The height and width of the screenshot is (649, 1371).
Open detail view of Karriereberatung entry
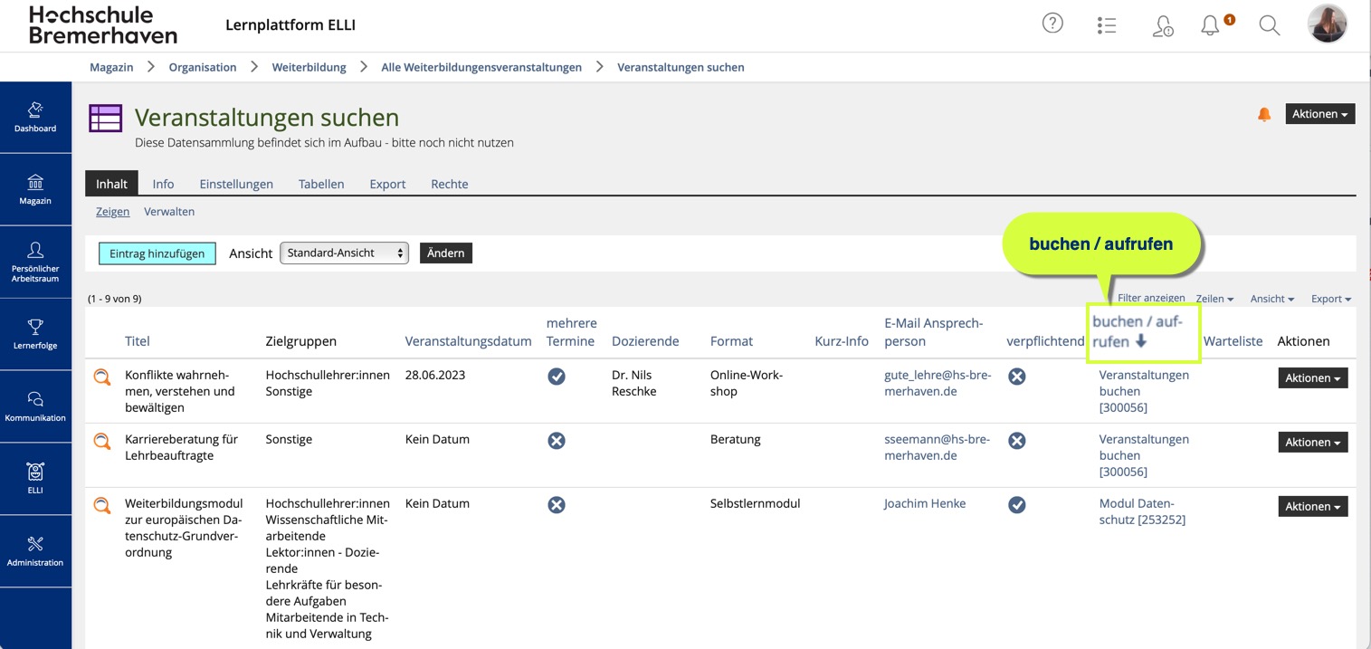[x=102, y=442]
